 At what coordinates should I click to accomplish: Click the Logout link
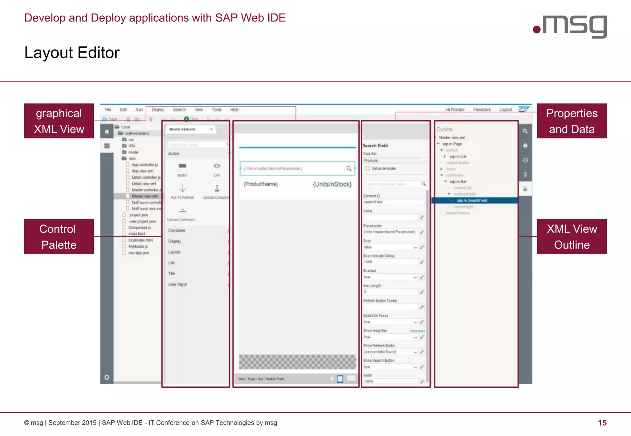coord(506,109)
